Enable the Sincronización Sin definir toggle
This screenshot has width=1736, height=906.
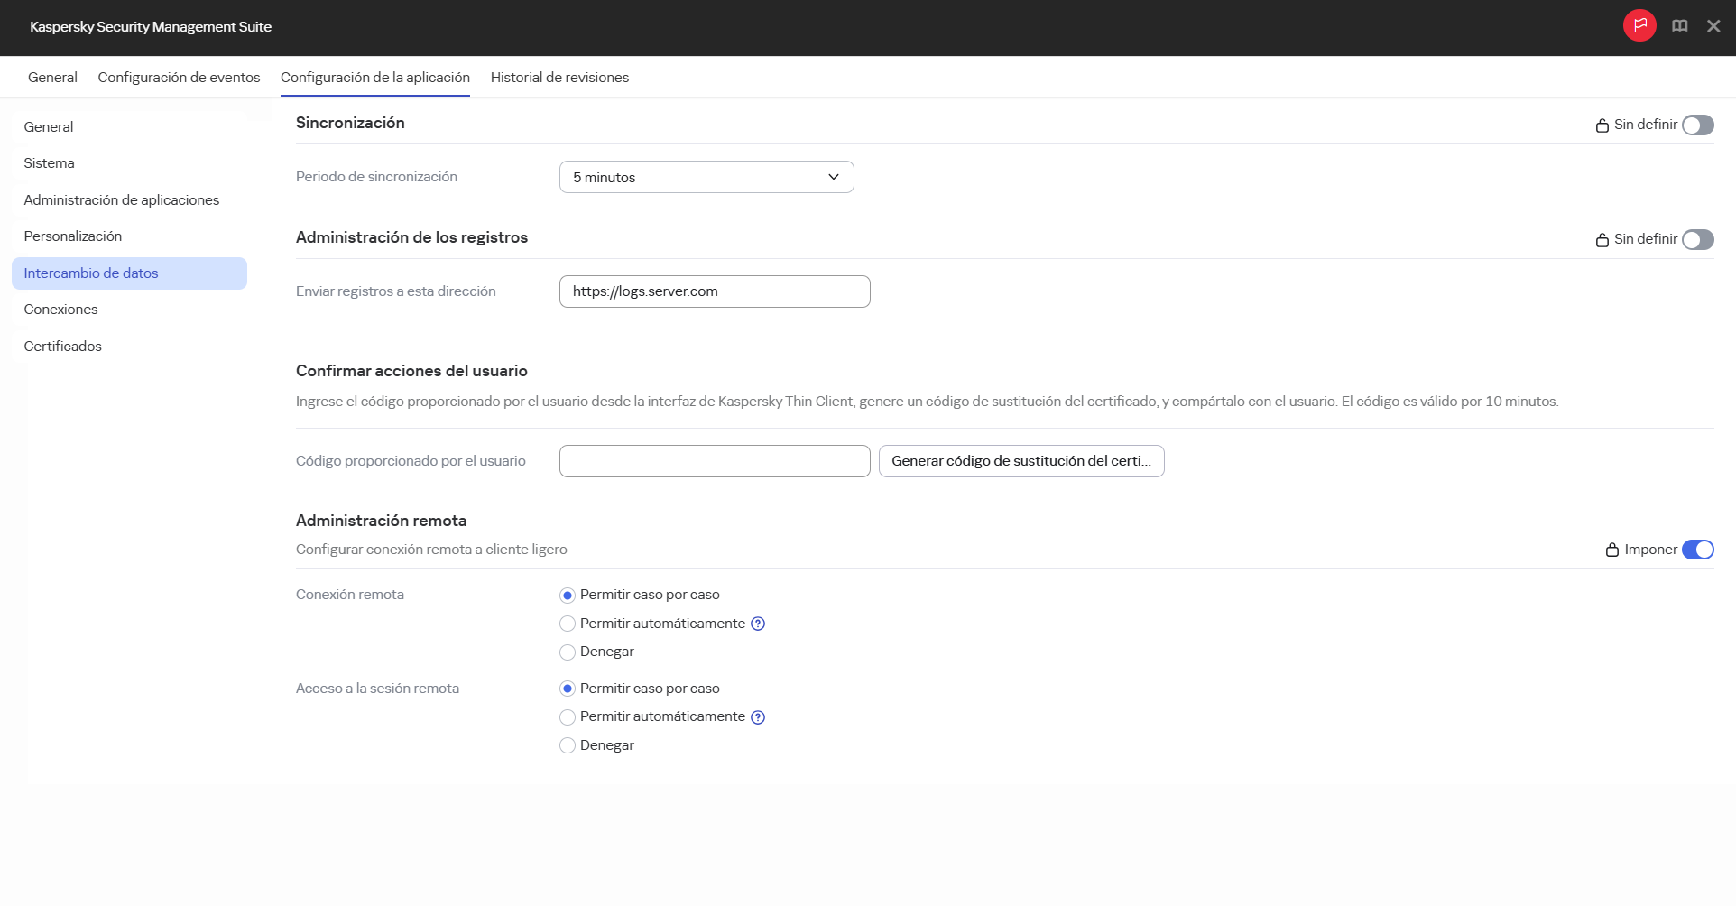point(1698,125)
